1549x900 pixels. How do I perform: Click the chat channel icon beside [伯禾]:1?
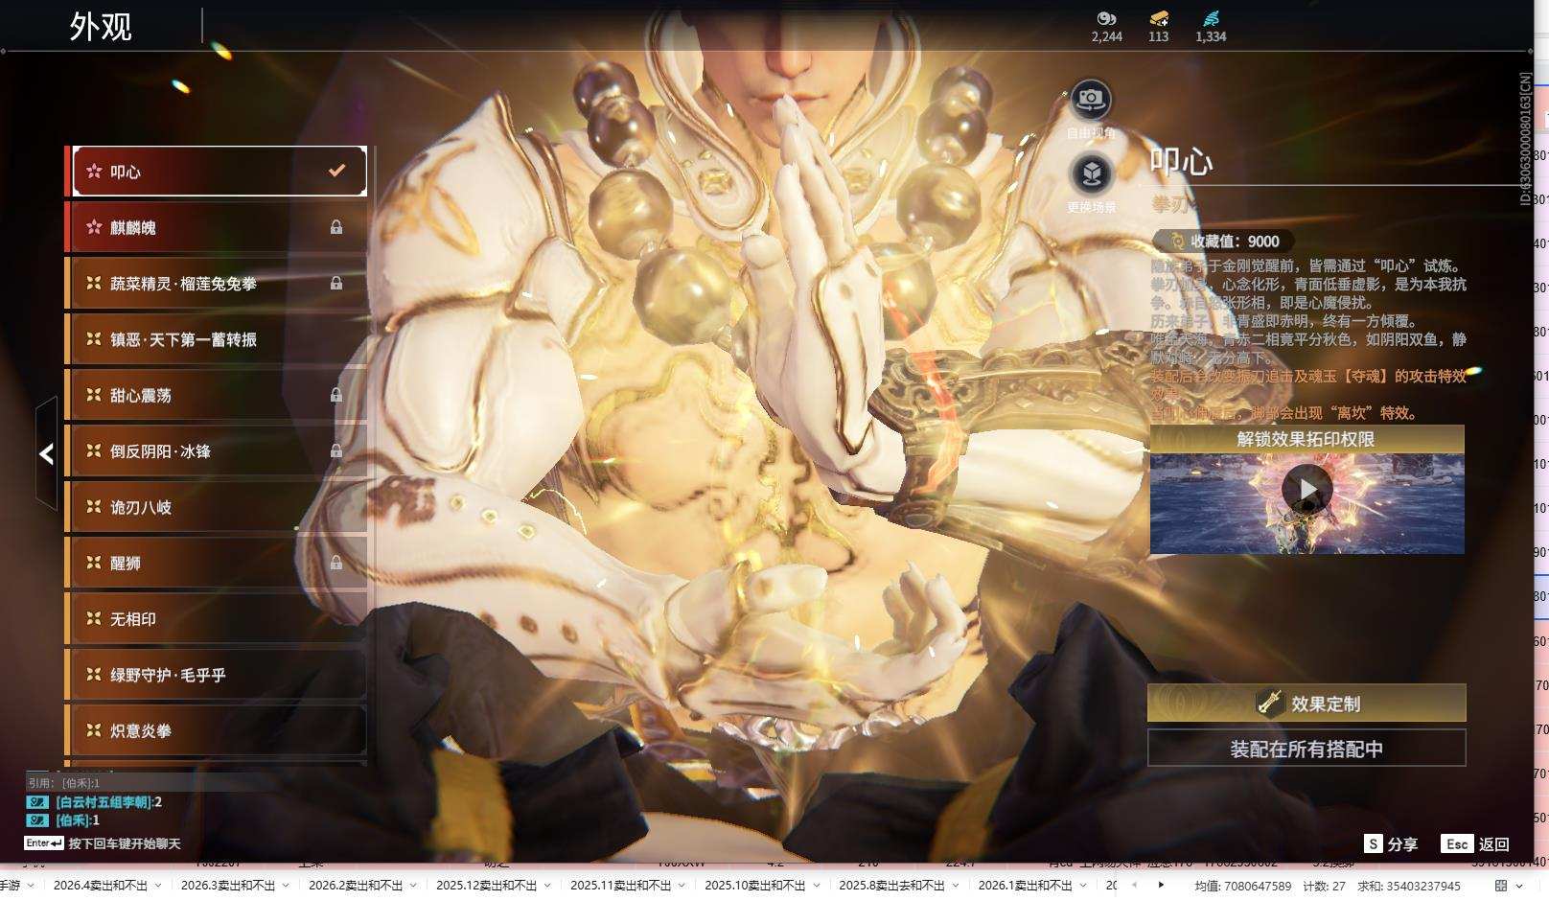[37, 820]
